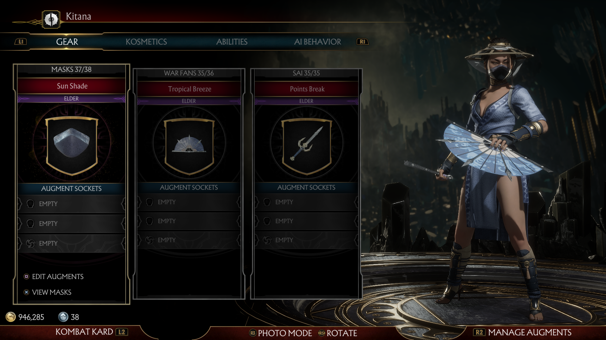606x340 pixels.
Task: Open the Kosmetics tab
Action: click(146, 42)
